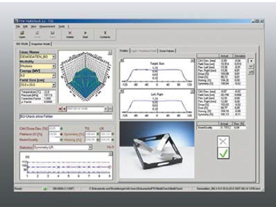
Task: Click the grey X reject button
Action: tap(223, 141)
